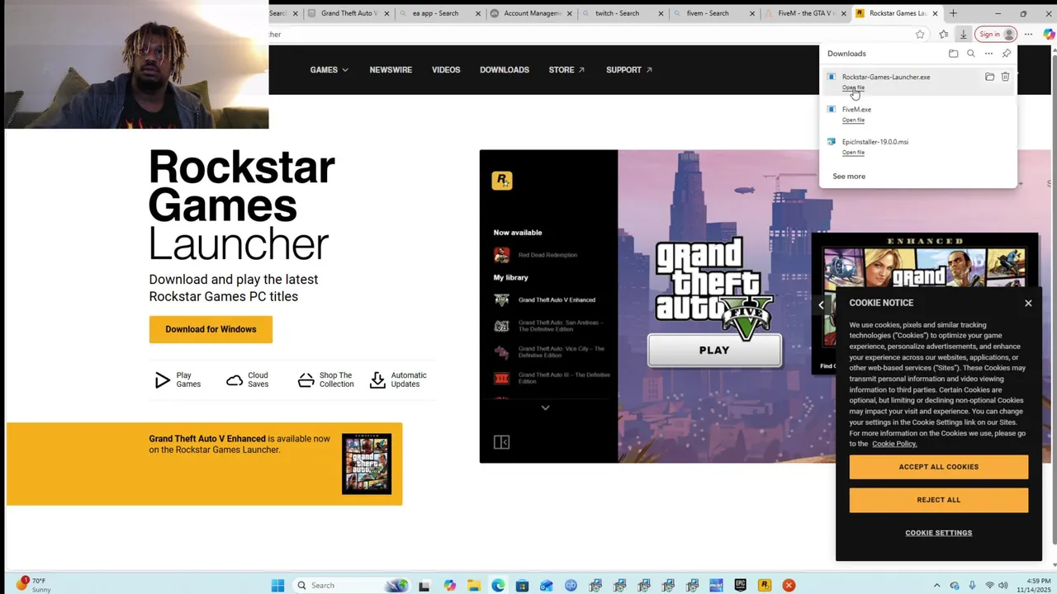Click Open file under EpicInstaller-19.0.0.msi
Screen dimensions: 1057x594
(x=853, y=153)
